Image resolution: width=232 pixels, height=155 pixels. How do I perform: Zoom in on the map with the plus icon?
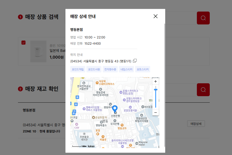pos(155,81)
